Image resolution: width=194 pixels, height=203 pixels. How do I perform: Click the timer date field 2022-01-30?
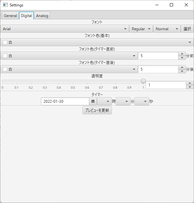pyautogui.click(x=65, y=101)
